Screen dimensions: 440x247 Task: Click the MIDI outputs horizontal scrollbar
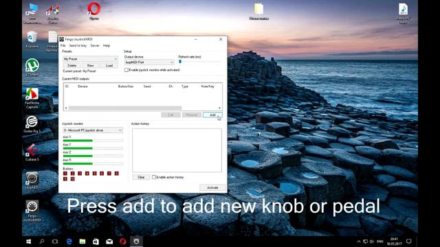click(125, 108)
